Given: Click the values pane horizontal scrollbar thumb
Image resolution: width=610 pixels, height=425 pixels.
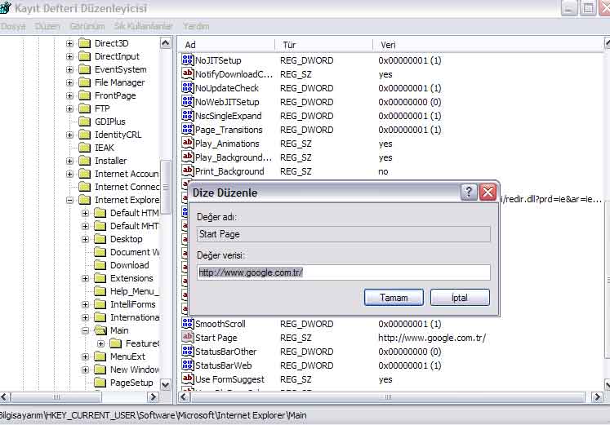Looking at the screenshot, I should 387,397.
